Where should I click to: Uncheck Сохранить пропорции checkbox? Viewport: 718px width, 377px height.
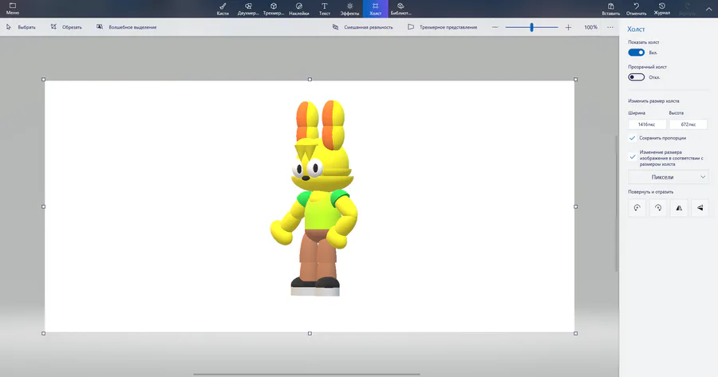[x=633, y=138]
